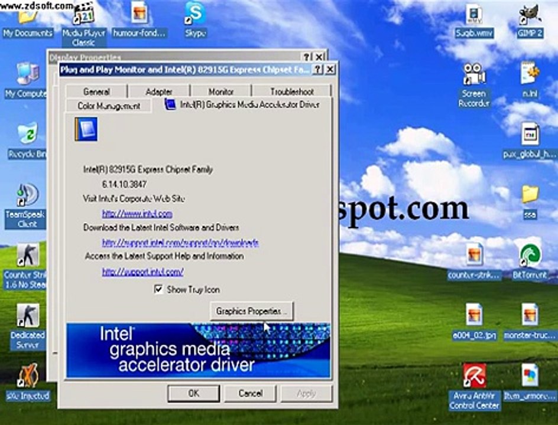This screenshot has height=425, width=558.
Task: Open the humour-fond file icon
Action: 139,21
